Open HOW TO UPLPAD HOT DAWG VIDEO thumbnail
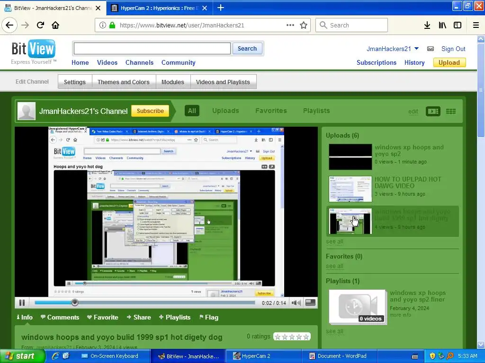The height and width of the screenshot is (363, 485). click(x=350, y=189)
